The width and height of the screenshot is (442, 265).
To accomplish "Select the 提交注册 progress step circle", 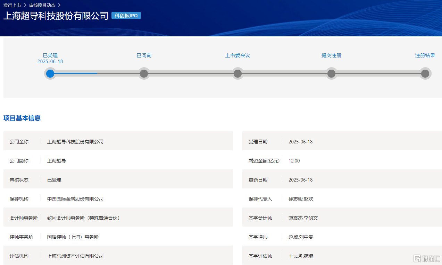I will [x=331, y=73].
